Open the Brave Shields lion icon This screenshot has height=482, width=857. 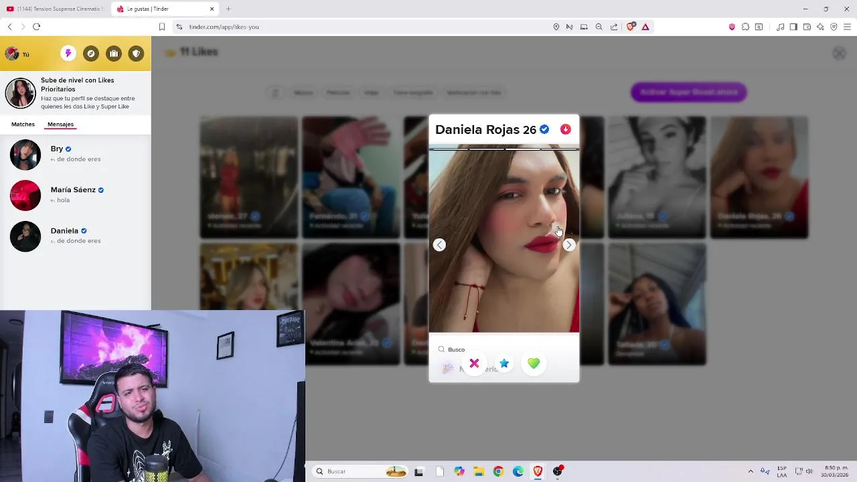pos(631,27)
